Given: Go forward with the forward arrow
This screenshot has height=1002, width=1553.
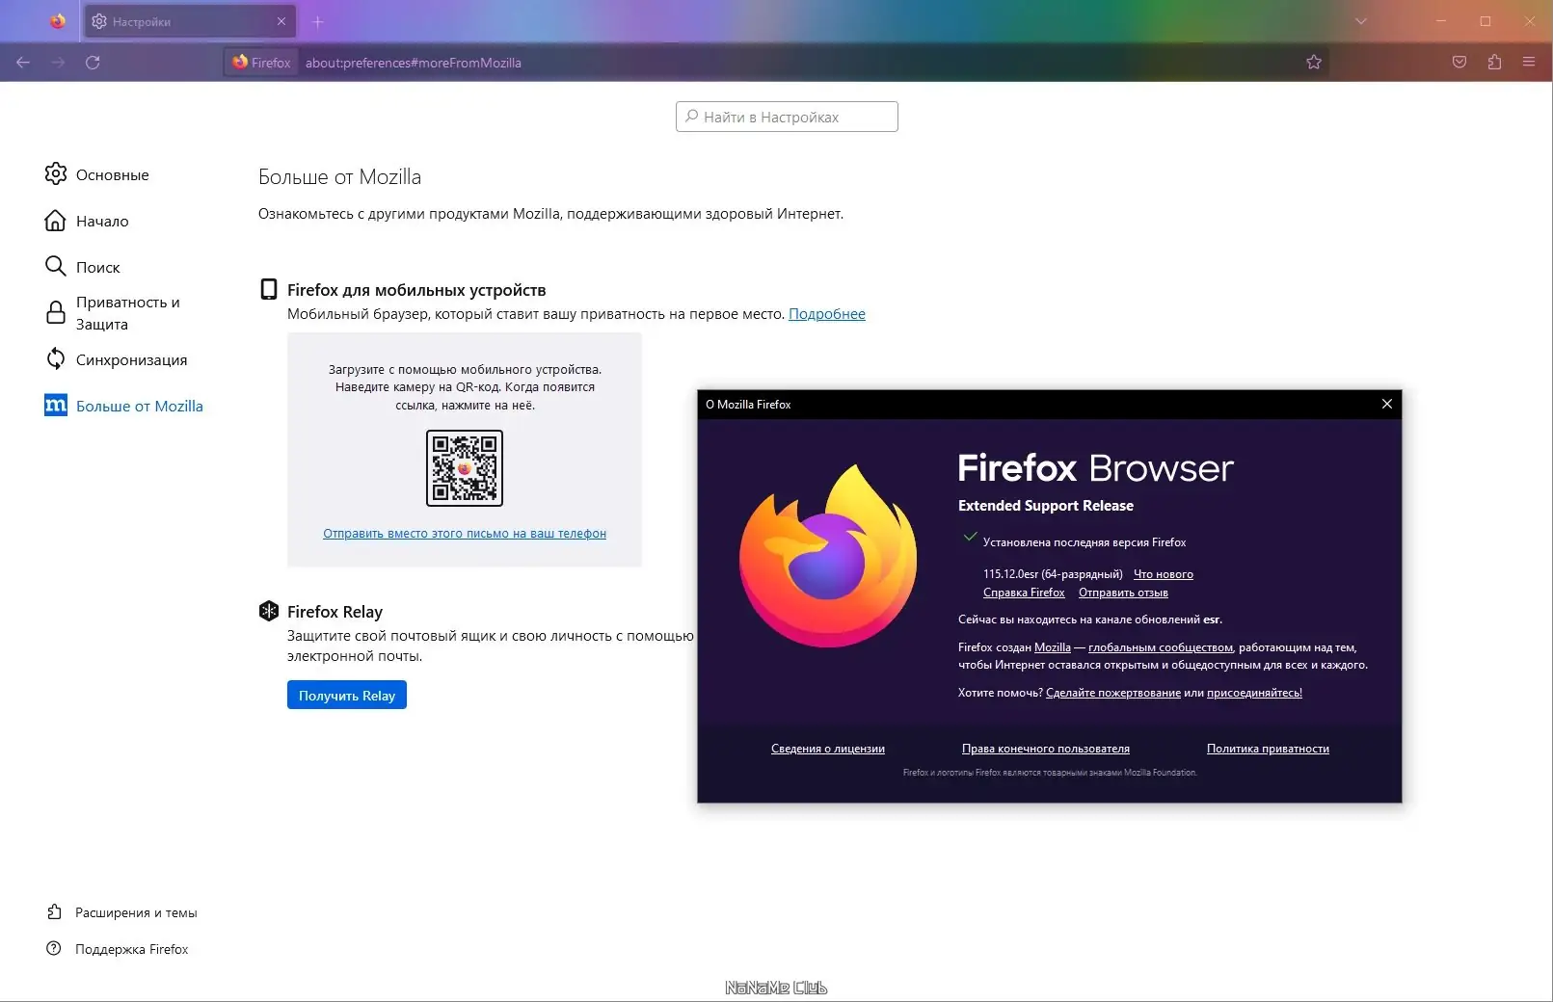Looking at the screenshot, I should 58,63.
